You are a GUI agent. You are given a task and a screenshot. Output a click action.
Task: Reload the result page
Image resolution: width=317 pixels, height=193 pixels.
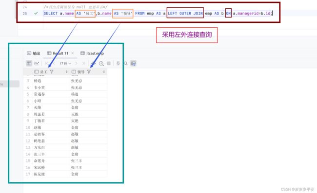(93, 64)
